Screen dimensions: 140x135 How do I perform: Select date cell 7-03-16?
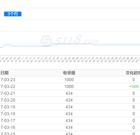(8, 127)
